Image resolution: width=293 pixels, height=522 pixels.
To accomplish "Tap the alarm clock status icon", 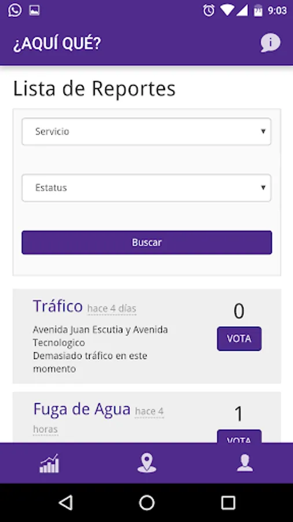I will coord(208,10).
